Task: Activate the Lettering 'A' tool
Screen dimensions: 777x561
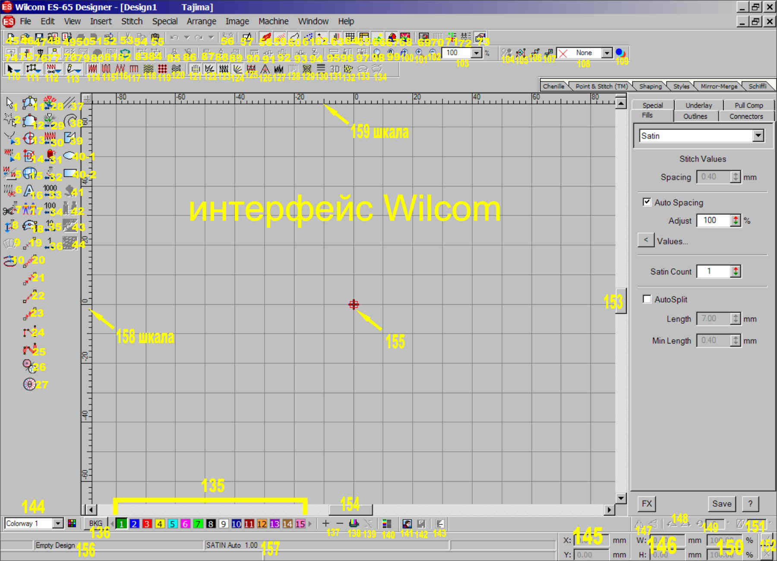Action: (29, 190)
